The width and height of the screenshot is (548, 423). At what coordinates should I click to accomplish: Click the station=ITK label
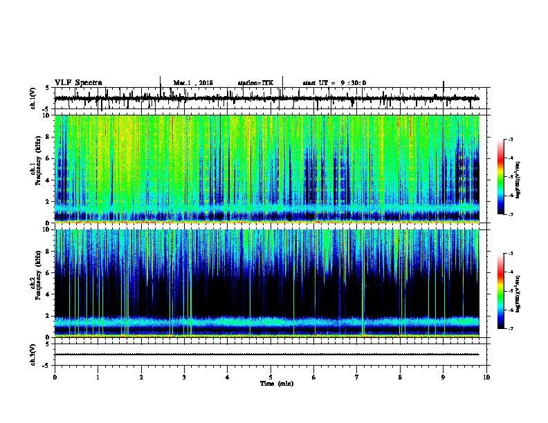tap(255, 83)
